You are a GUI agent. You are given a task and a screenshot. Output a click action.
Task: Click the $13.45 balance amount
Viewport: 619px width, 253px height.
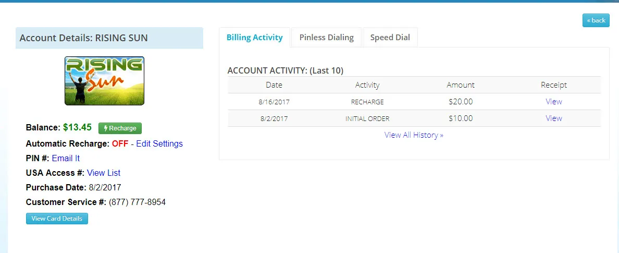coord(77,127)
